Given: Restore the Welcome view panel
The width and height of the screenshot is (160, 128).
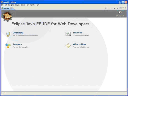Looking at the screenshot, I should coord(125,8).
